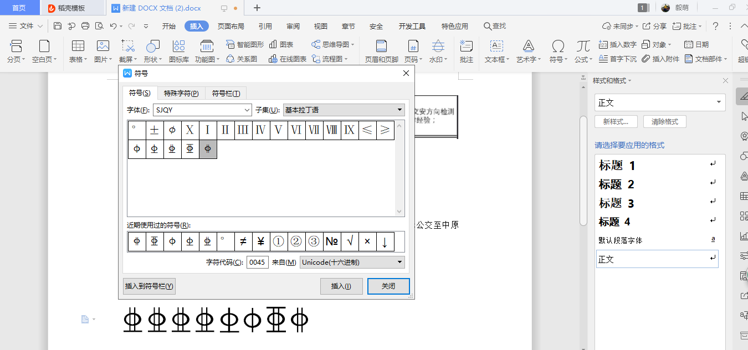Open Header and Footer (页眉和页脚)
748x350 pixels.
(x=382, y=51)
